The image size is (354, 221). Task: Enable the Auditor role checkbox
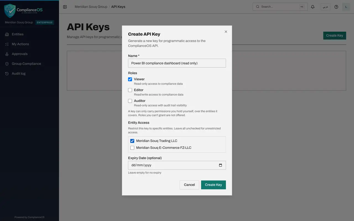[x=130, y=101]
